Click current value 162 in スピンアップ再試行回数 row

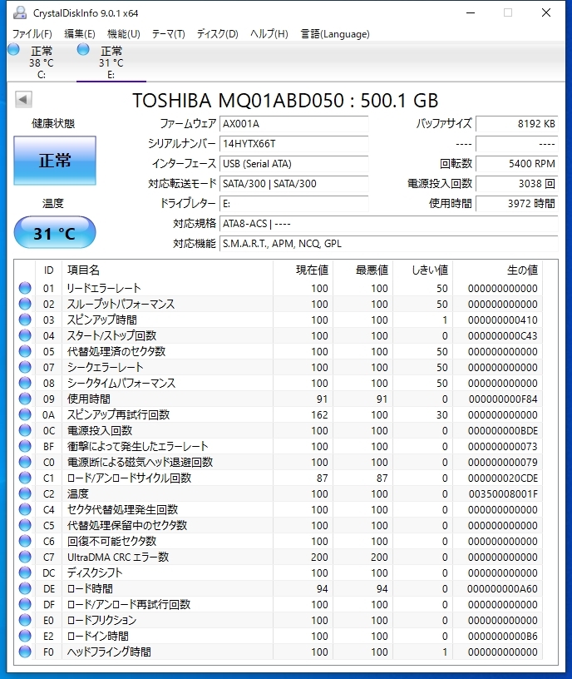pyautogui.click(x=319, y=415)
